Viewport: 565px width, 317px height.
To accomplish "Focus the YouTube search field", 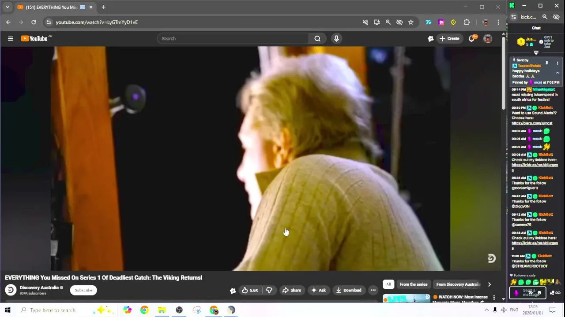I will (234, 39).
